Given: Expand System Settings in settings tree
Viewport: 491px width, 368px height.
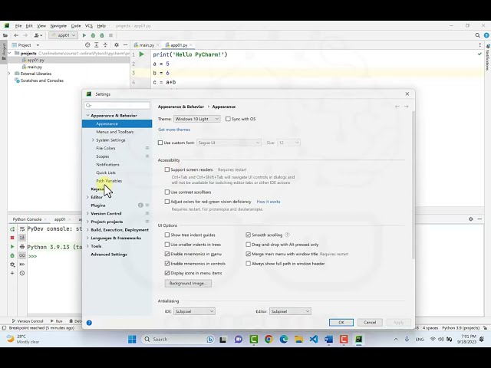Looking at the screenshot, I should [x=93, y=140].
